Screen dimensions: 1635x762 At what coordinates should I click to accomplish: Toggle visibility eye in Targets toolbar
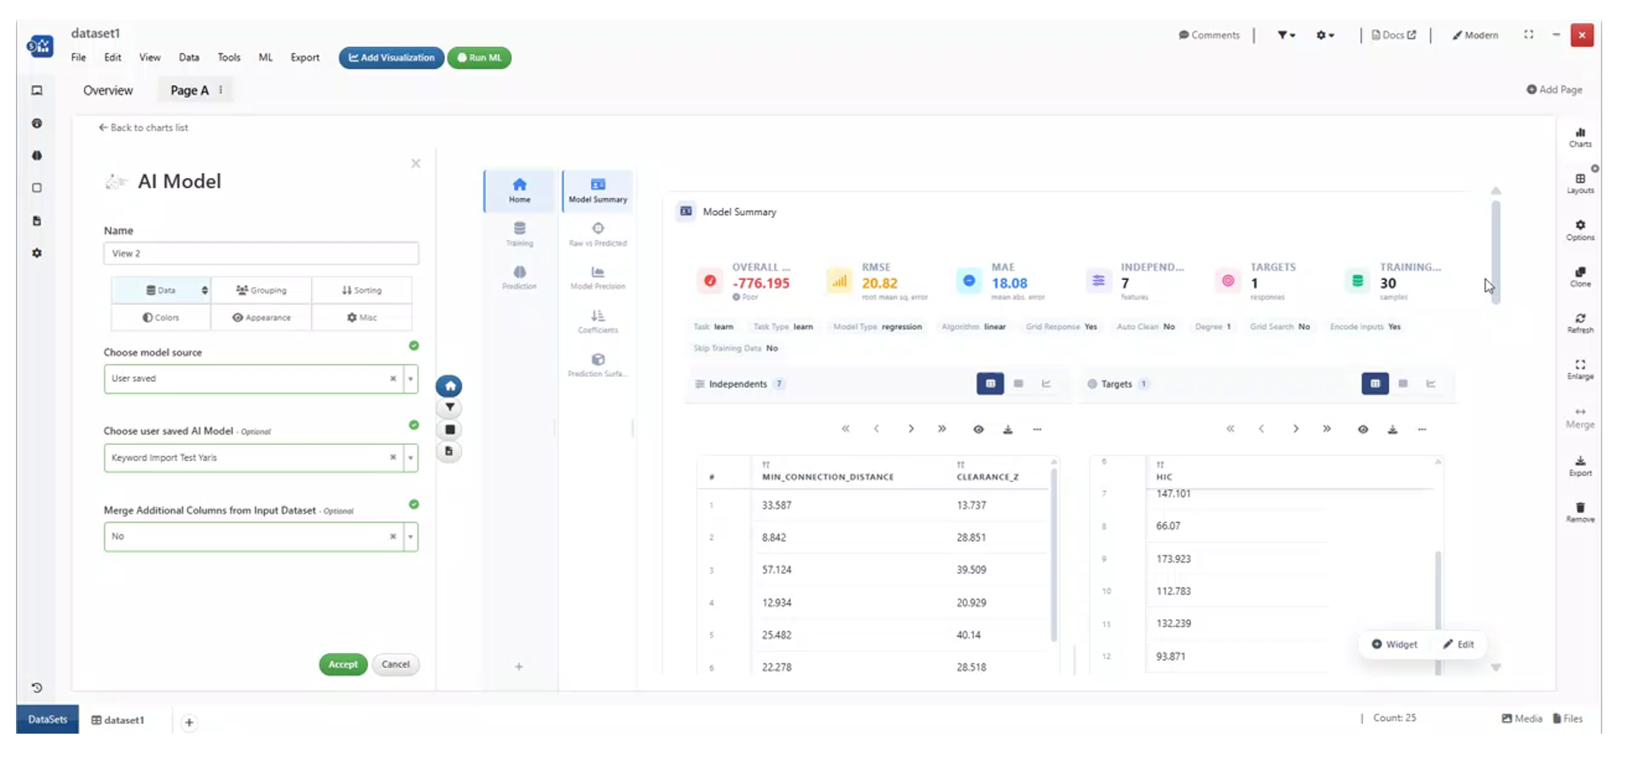click(x=1363, y=430)
